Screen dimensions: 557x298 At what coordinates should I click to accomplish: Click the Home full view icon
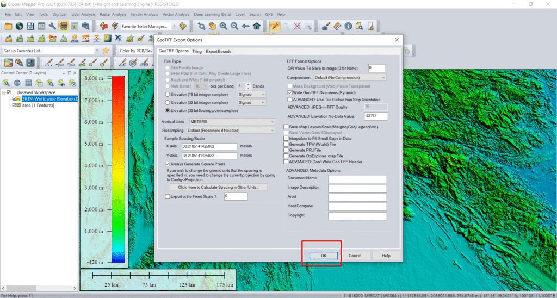[257, 26]
